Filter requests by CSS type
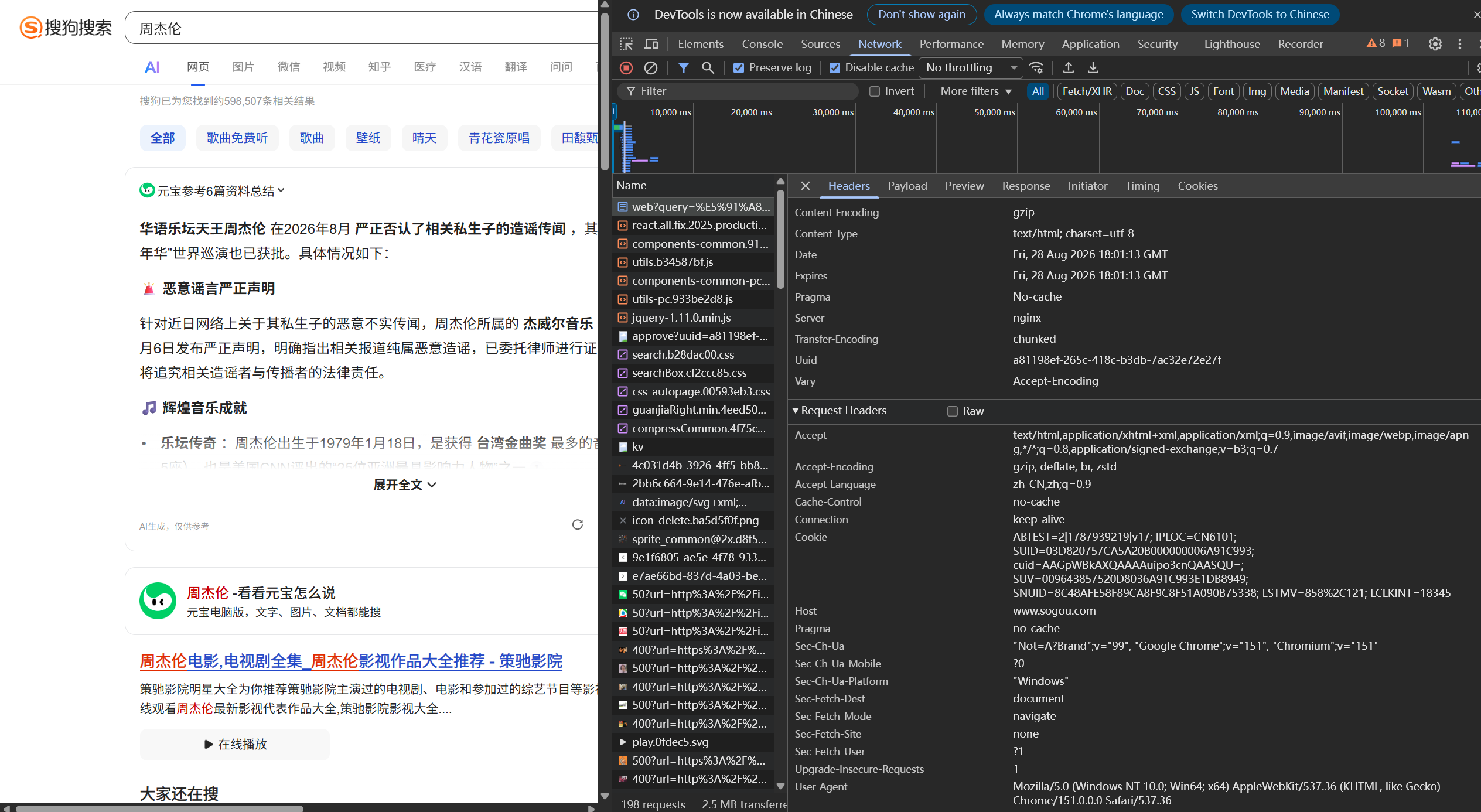Image resolution: width=1481 pixels, height=812 pixels. (x=1166, y=91)
